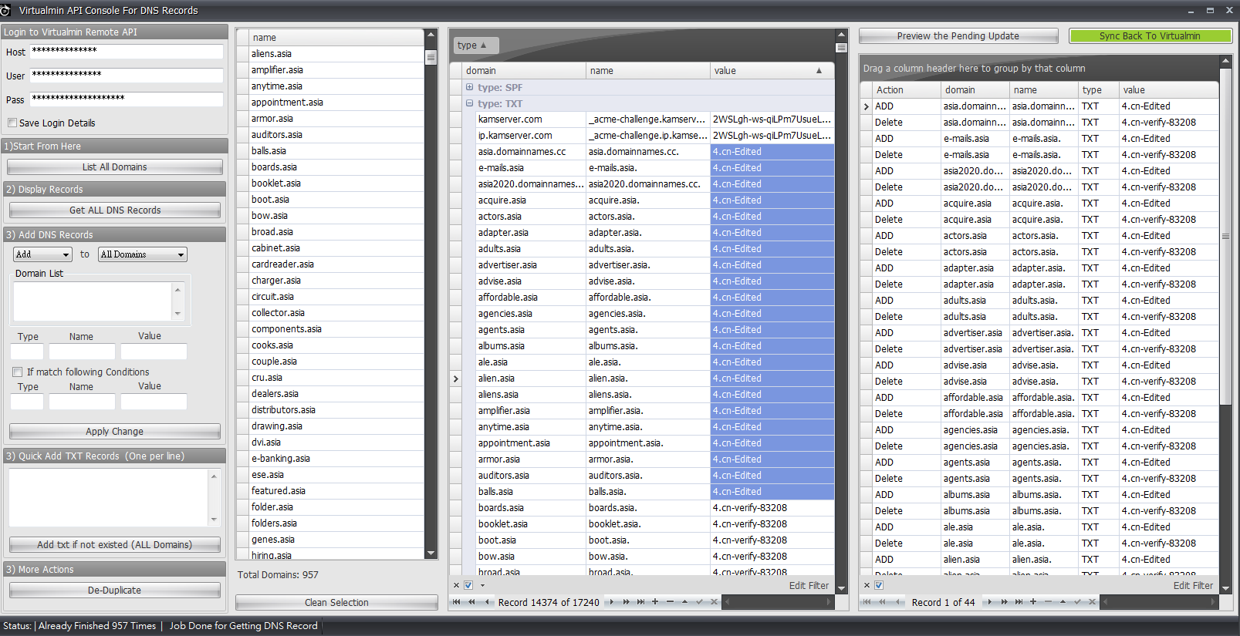
Task: Focus the Pass input field
Action: point(127,99)
